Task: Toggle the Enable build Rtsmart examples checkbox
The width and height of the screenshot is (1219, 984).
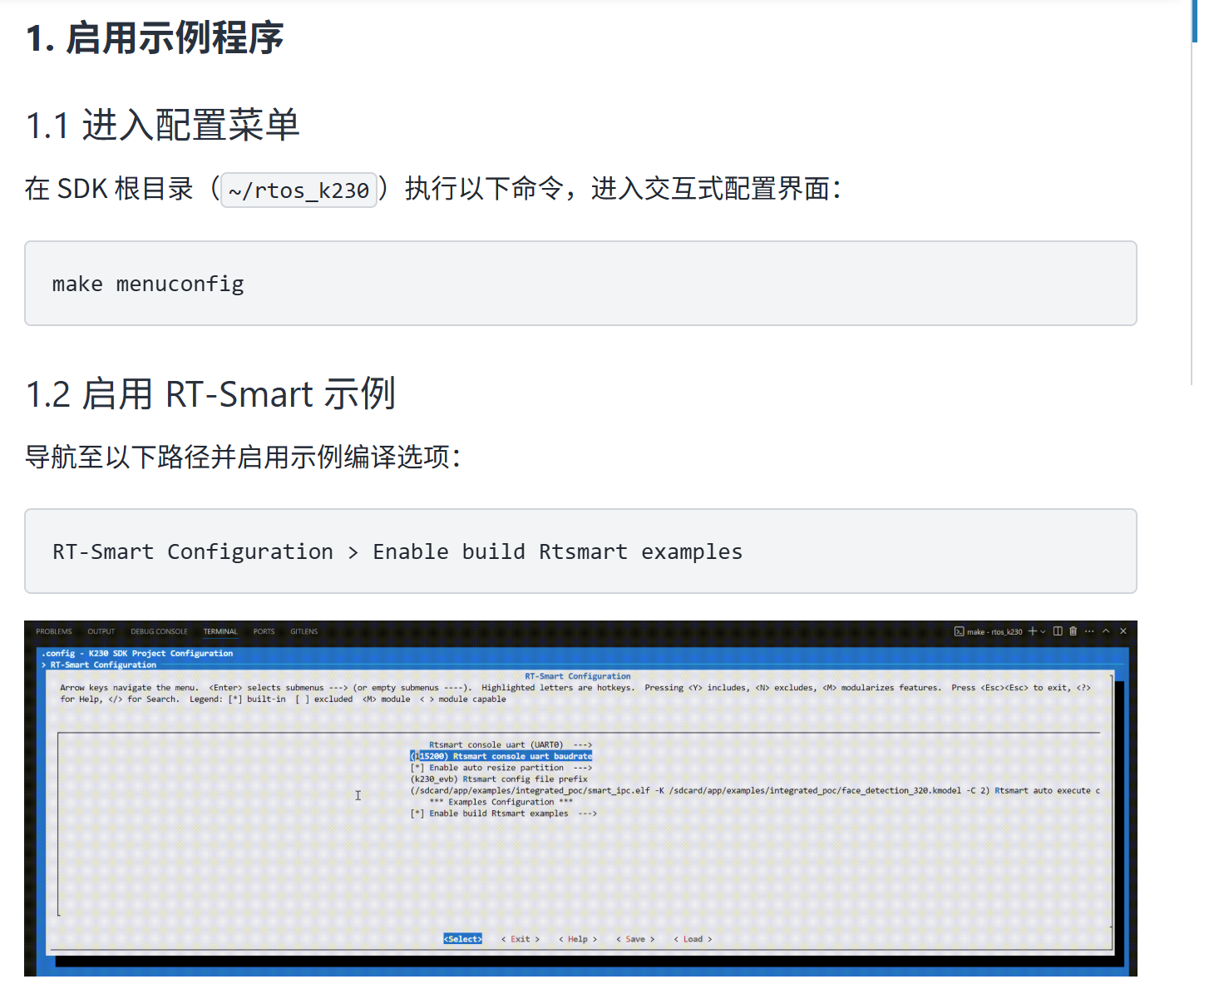Action: coord(417,813)
